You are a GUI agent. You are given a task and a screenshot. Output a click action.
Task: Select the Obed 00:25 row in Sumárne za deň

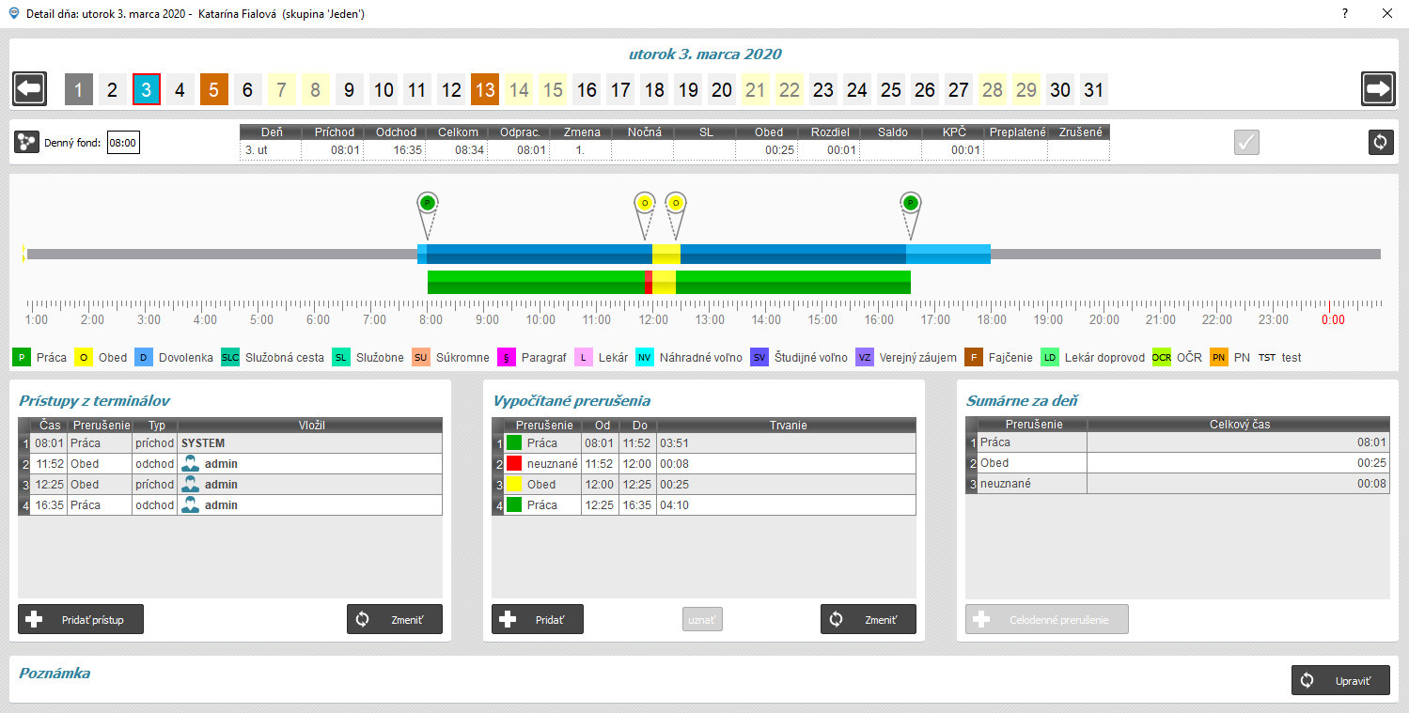pos(1178,463)
